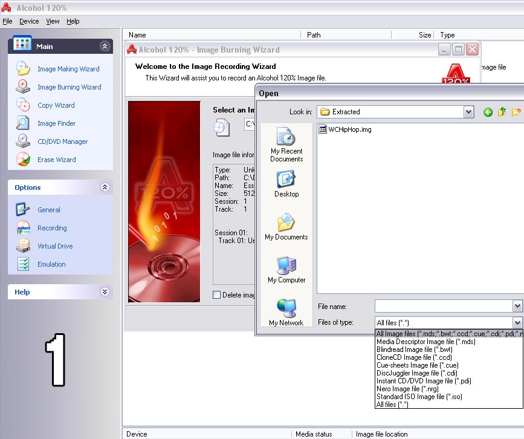The width and height of the screenshot is (524, 439).
Task: Open the Copy Wizard disc icon
Action: point(23,105)
